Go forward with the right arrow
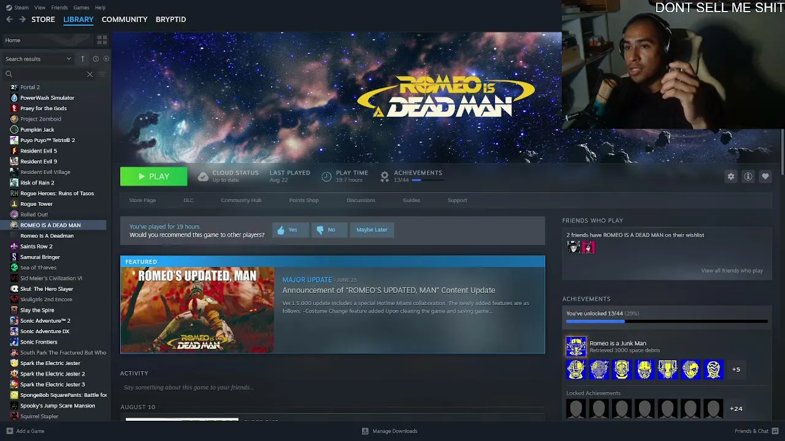 click(x=22, y=20)
